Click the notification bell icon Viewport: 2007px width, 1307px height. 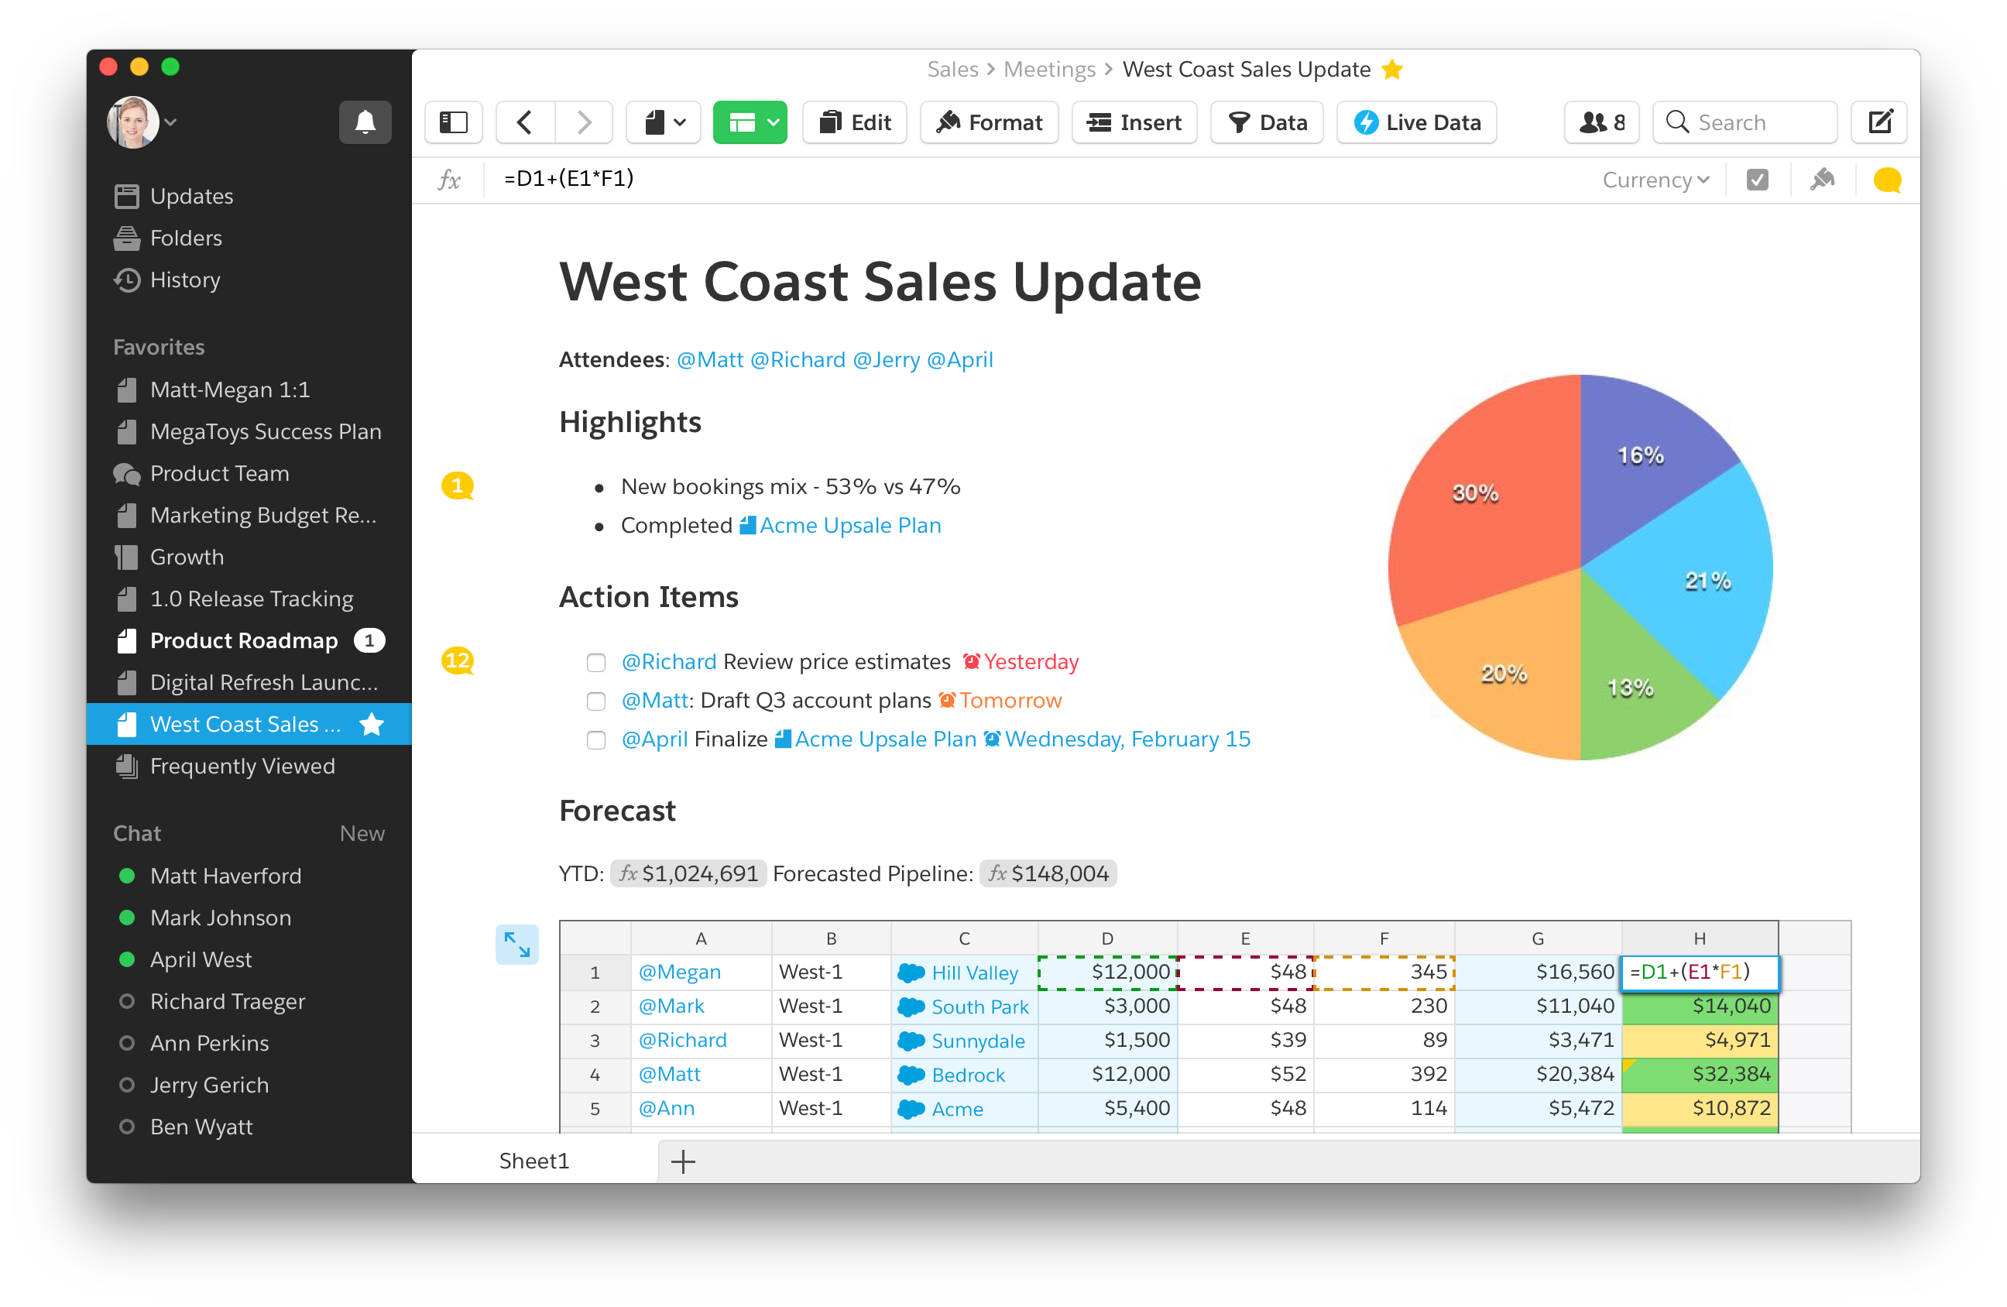(360, 122)
